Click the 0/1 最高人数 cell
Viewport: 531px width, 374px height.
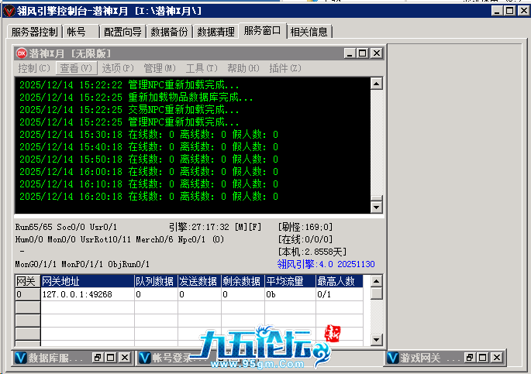click(340, 294)
